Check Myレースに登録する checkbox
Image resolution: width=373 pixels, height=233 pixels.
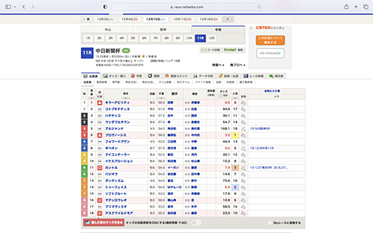pos(270,223)
